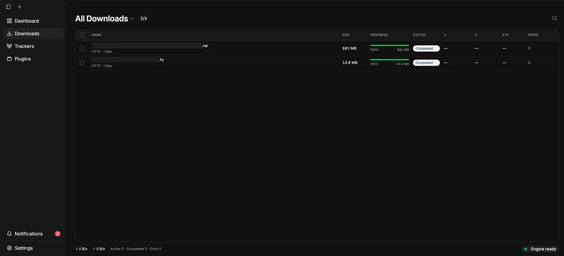
Task: Click the 14.6 MB size cell
Action: point(350,63)
